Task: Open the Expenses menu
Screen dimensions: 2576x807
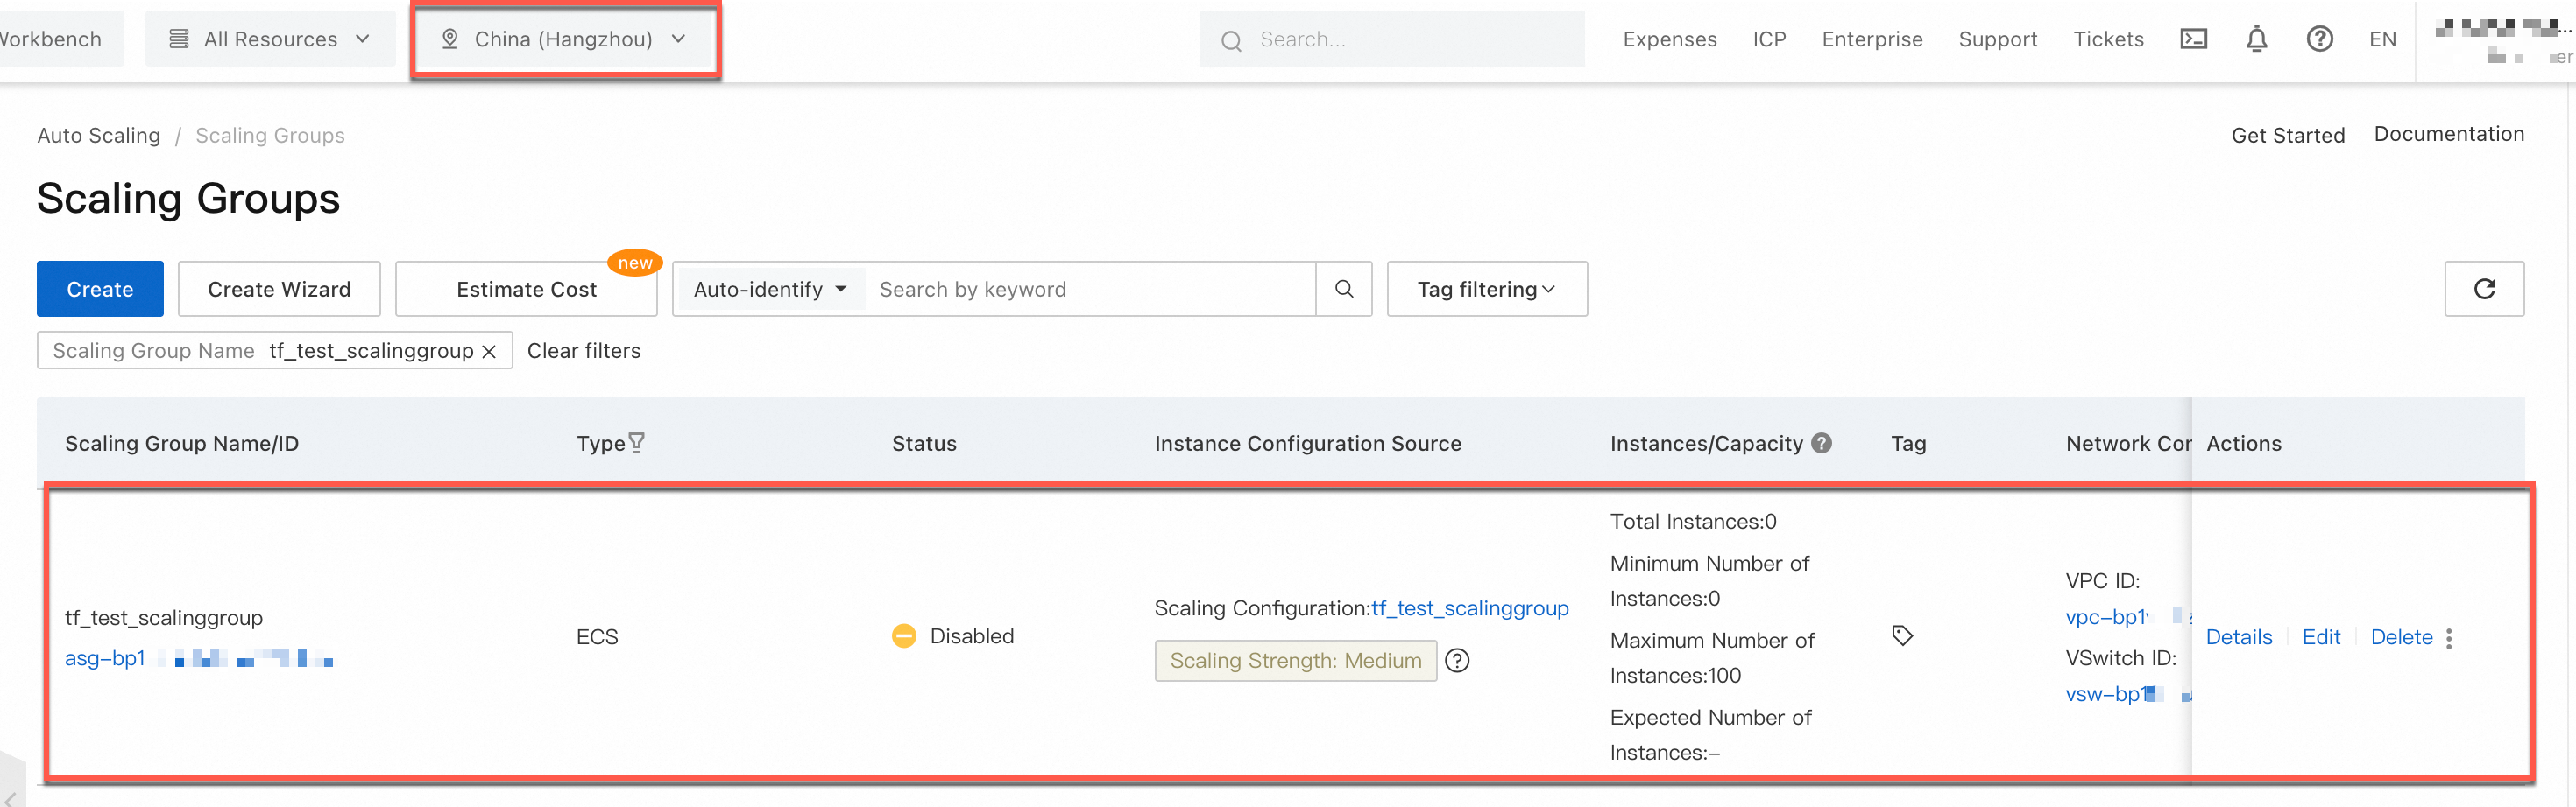Action: tap(1669, 39)
